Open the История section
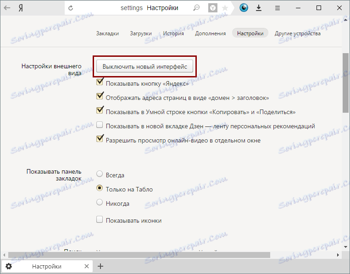 tap(173, 33)
